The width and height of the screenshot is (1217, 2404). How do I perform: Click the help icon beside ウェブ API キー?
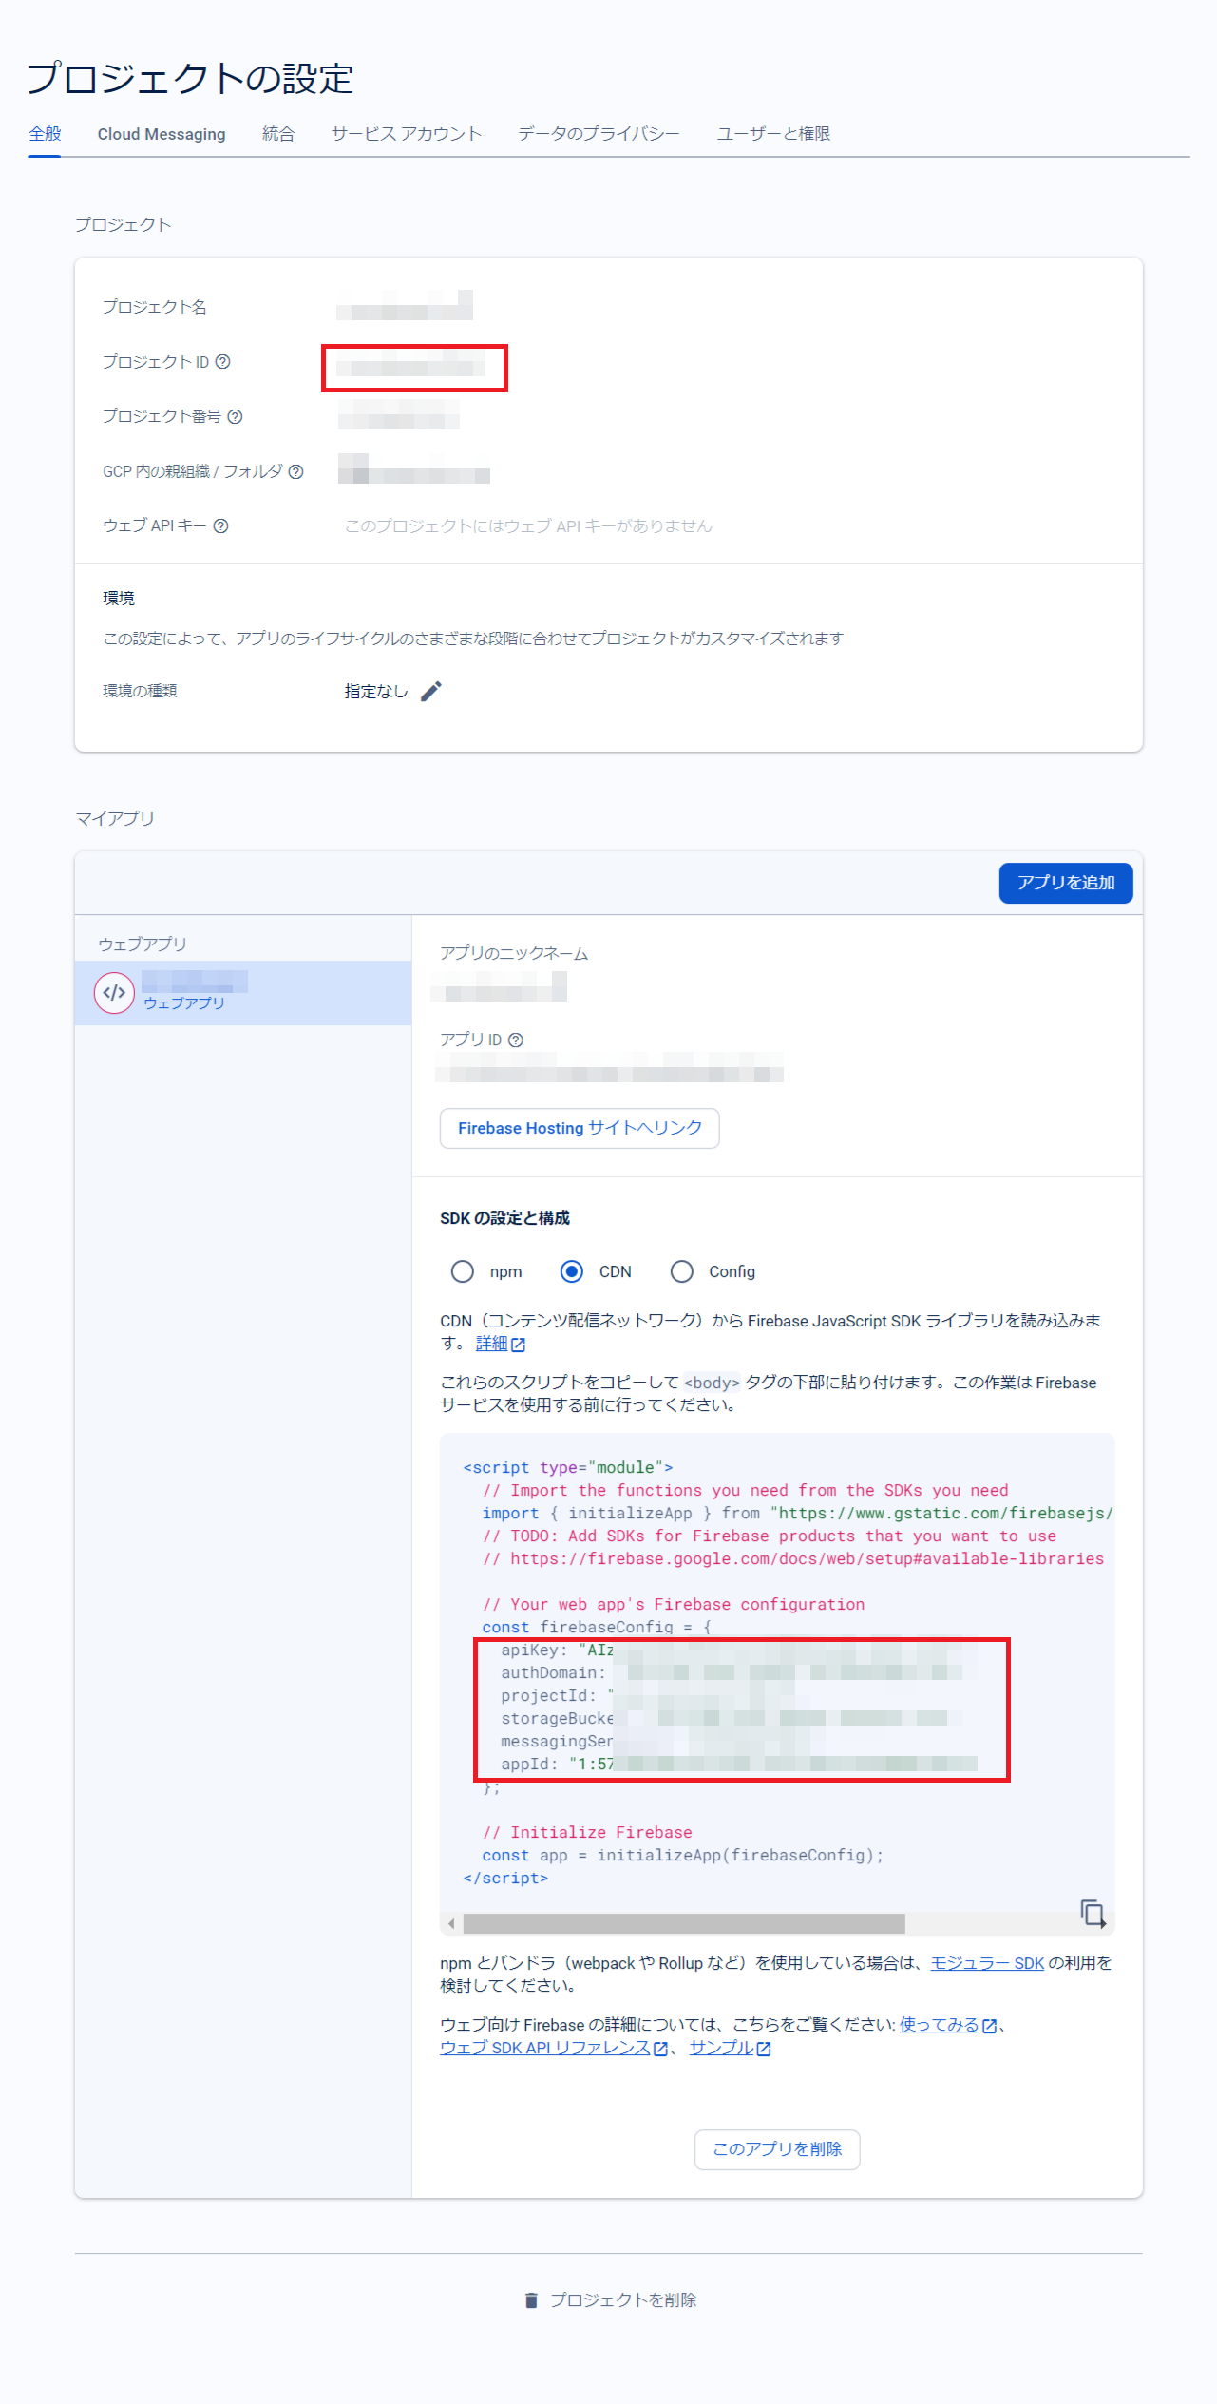(x=221, y=525)
